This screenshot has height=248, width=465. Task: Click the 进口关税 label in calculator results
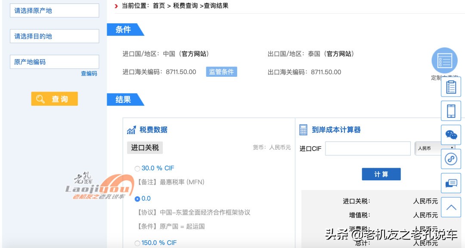[x=356, y=201]
